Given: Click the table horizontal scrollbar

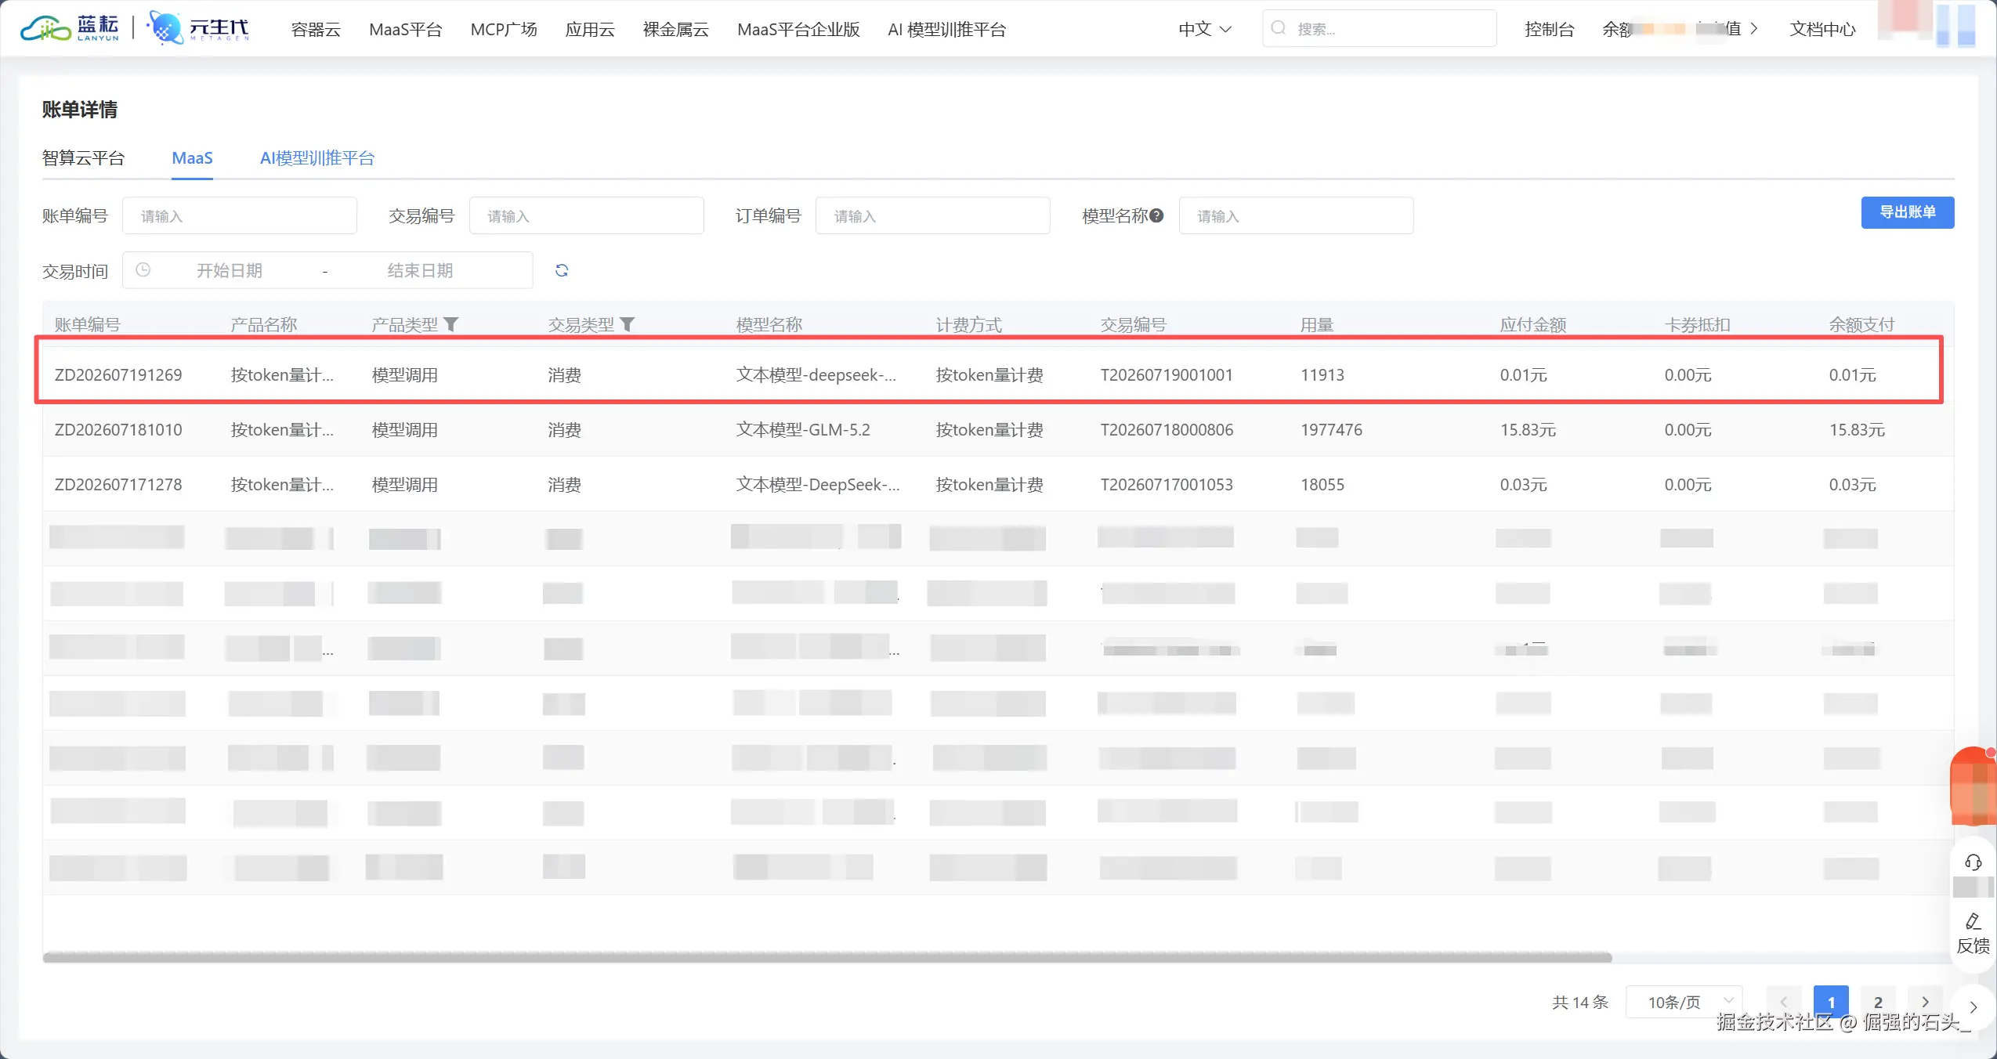Looking at the screenshot, I should [827, 957].
